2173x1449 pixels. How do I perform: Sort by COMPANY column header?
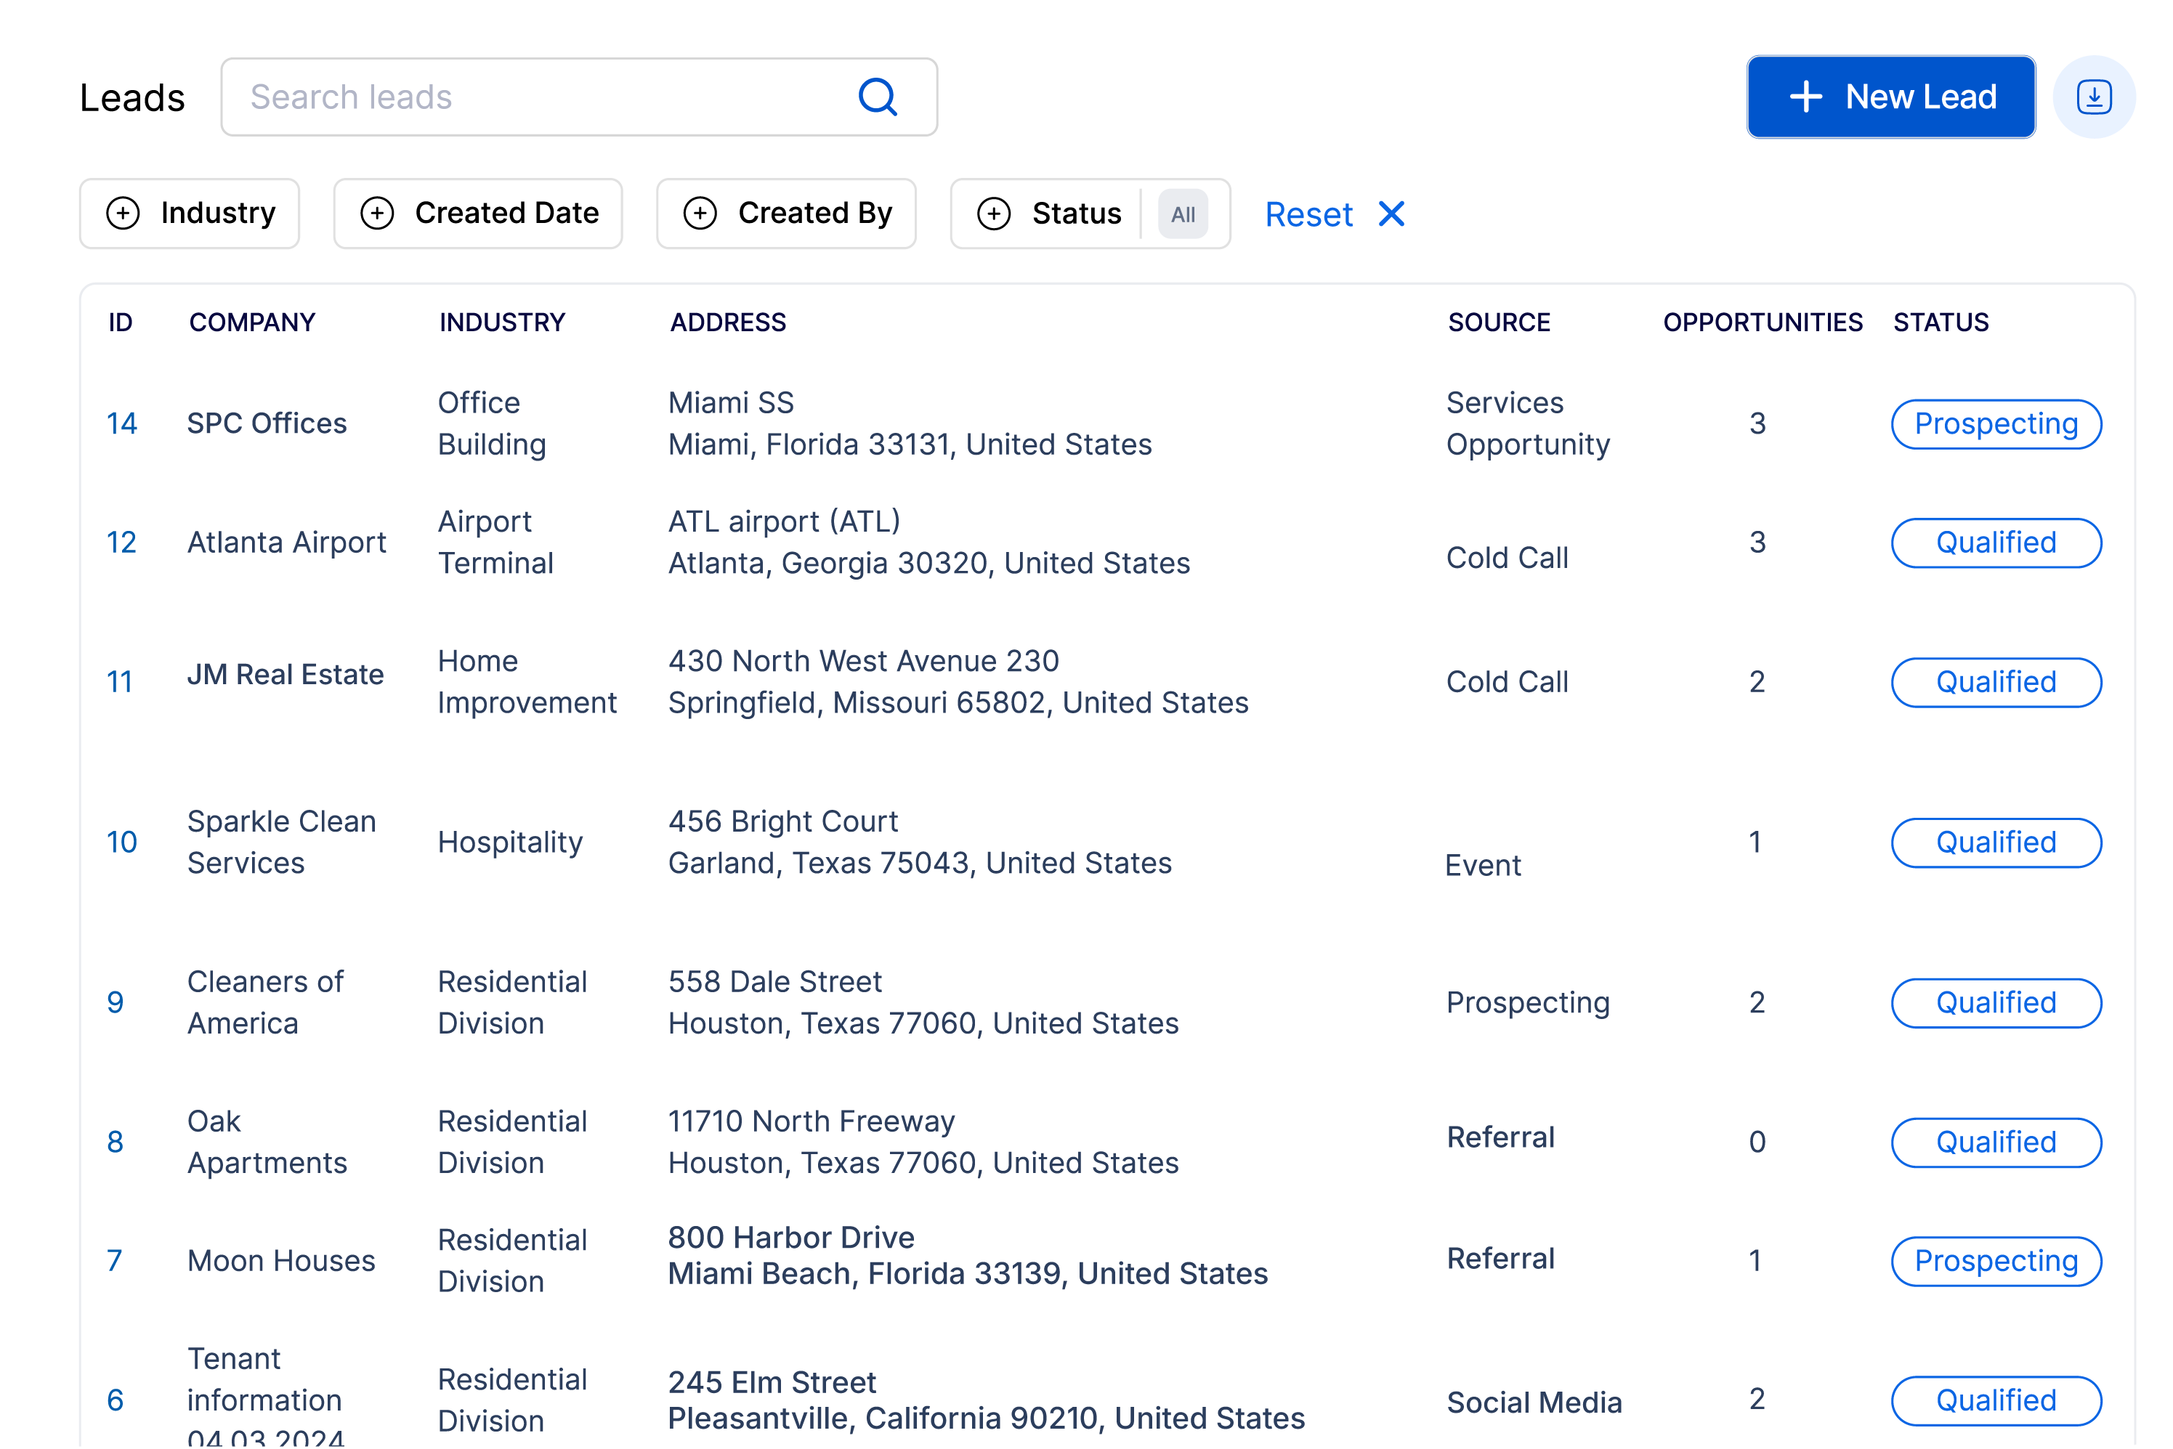click(x=252, y=322)
